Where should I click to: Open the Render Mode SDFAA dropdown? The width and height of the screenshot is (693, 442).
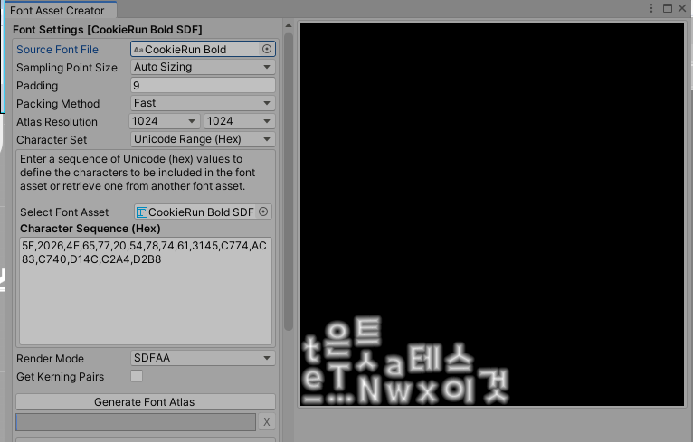[203, 358]
